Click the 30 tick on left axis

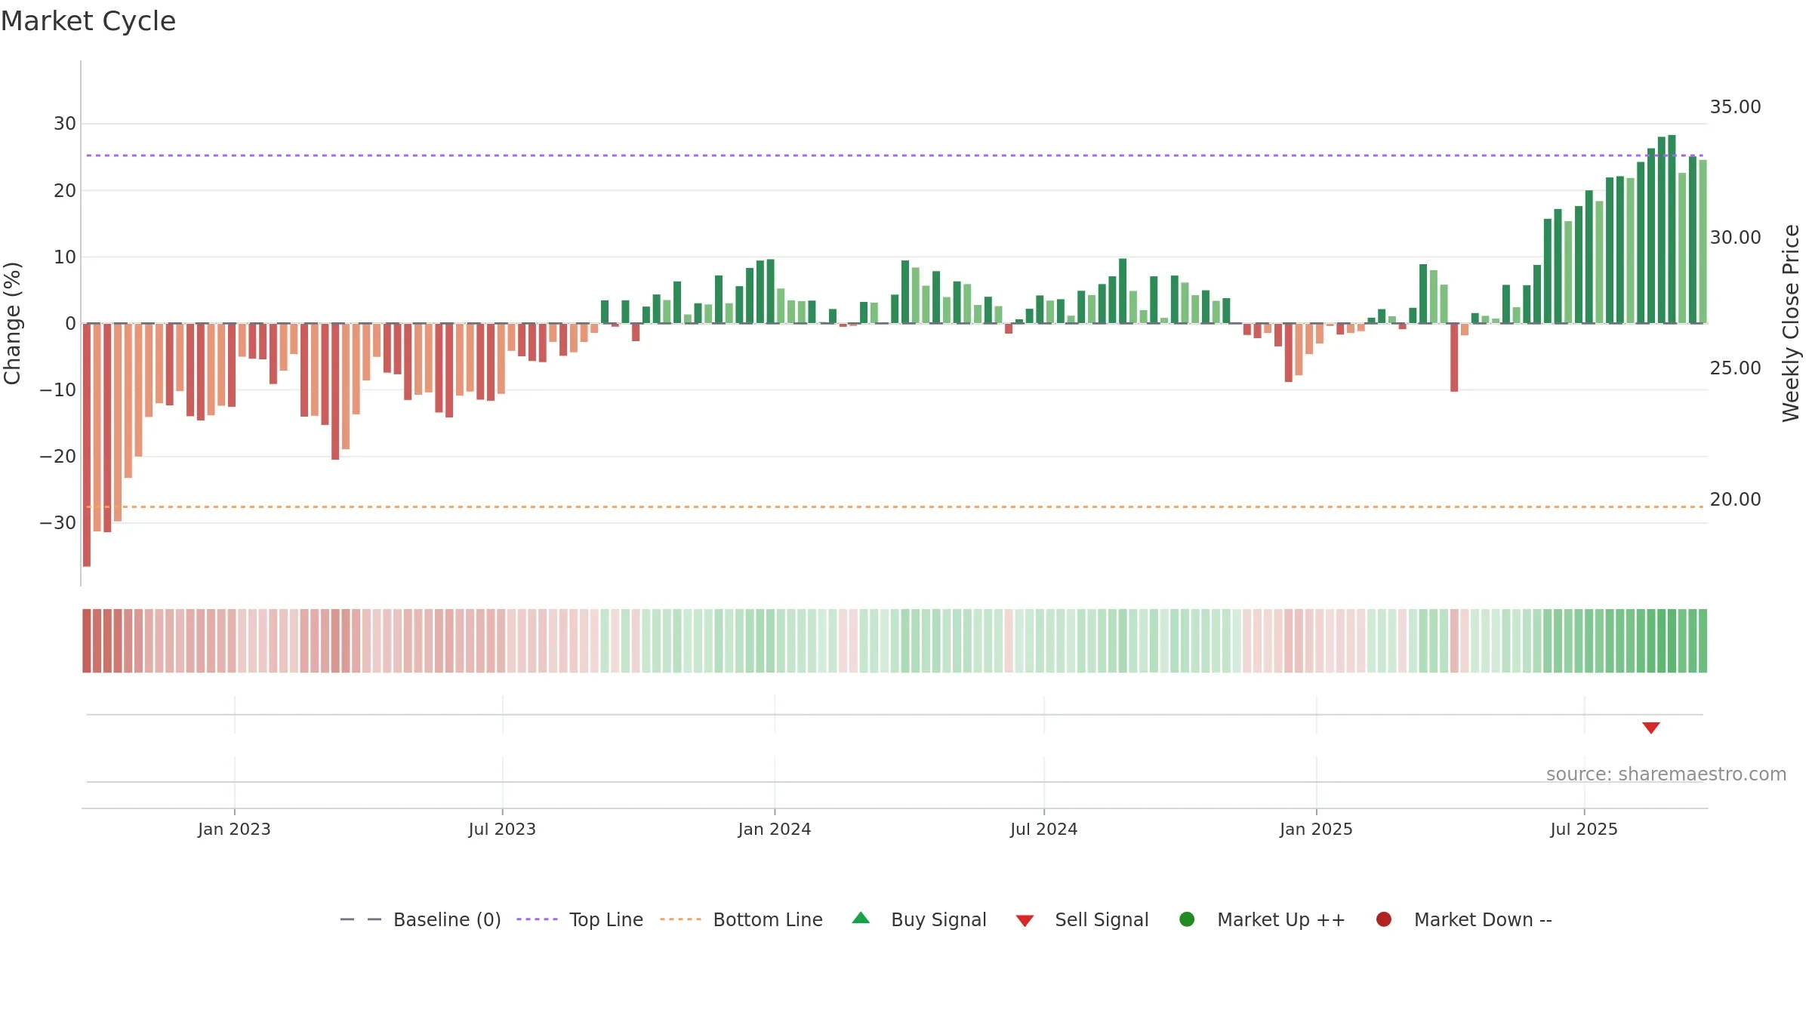pyautogui.click(x=65, y=124)
